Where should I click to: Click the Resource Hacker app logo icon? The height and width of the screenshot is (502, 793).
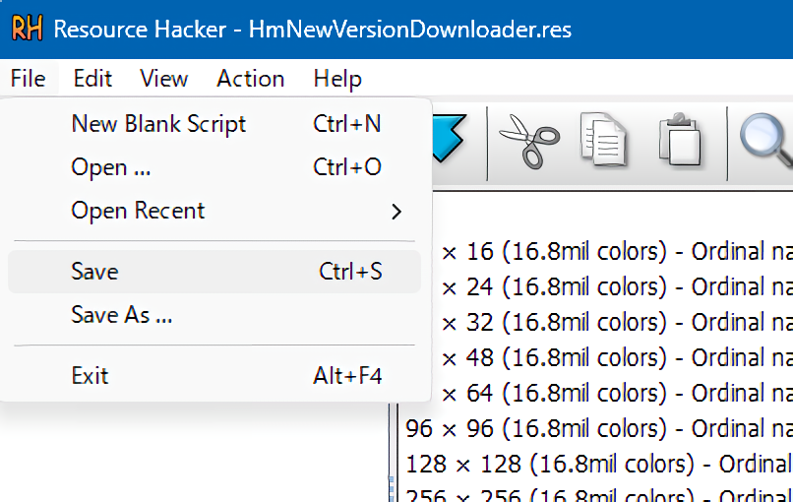(26, 28)
